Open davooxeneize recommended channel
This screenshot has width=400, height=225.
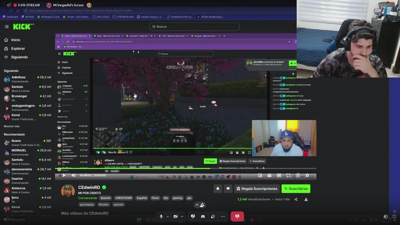coord(27,171)
